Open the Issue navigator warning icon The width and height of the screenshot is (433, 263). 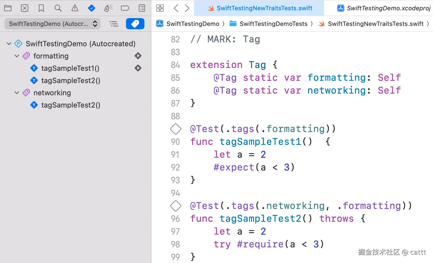(75, 8)
